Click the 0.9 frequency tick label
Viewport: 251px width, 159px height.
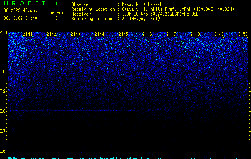(x=3, y=91)
